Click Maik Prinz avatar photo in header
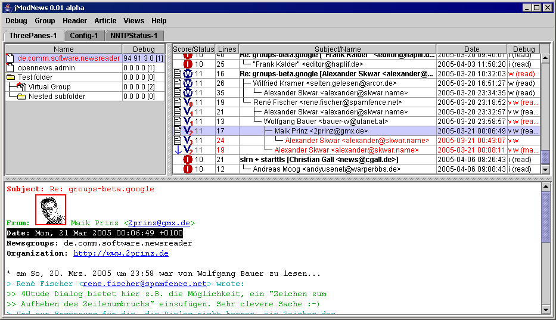 click(x=51, y=210)
